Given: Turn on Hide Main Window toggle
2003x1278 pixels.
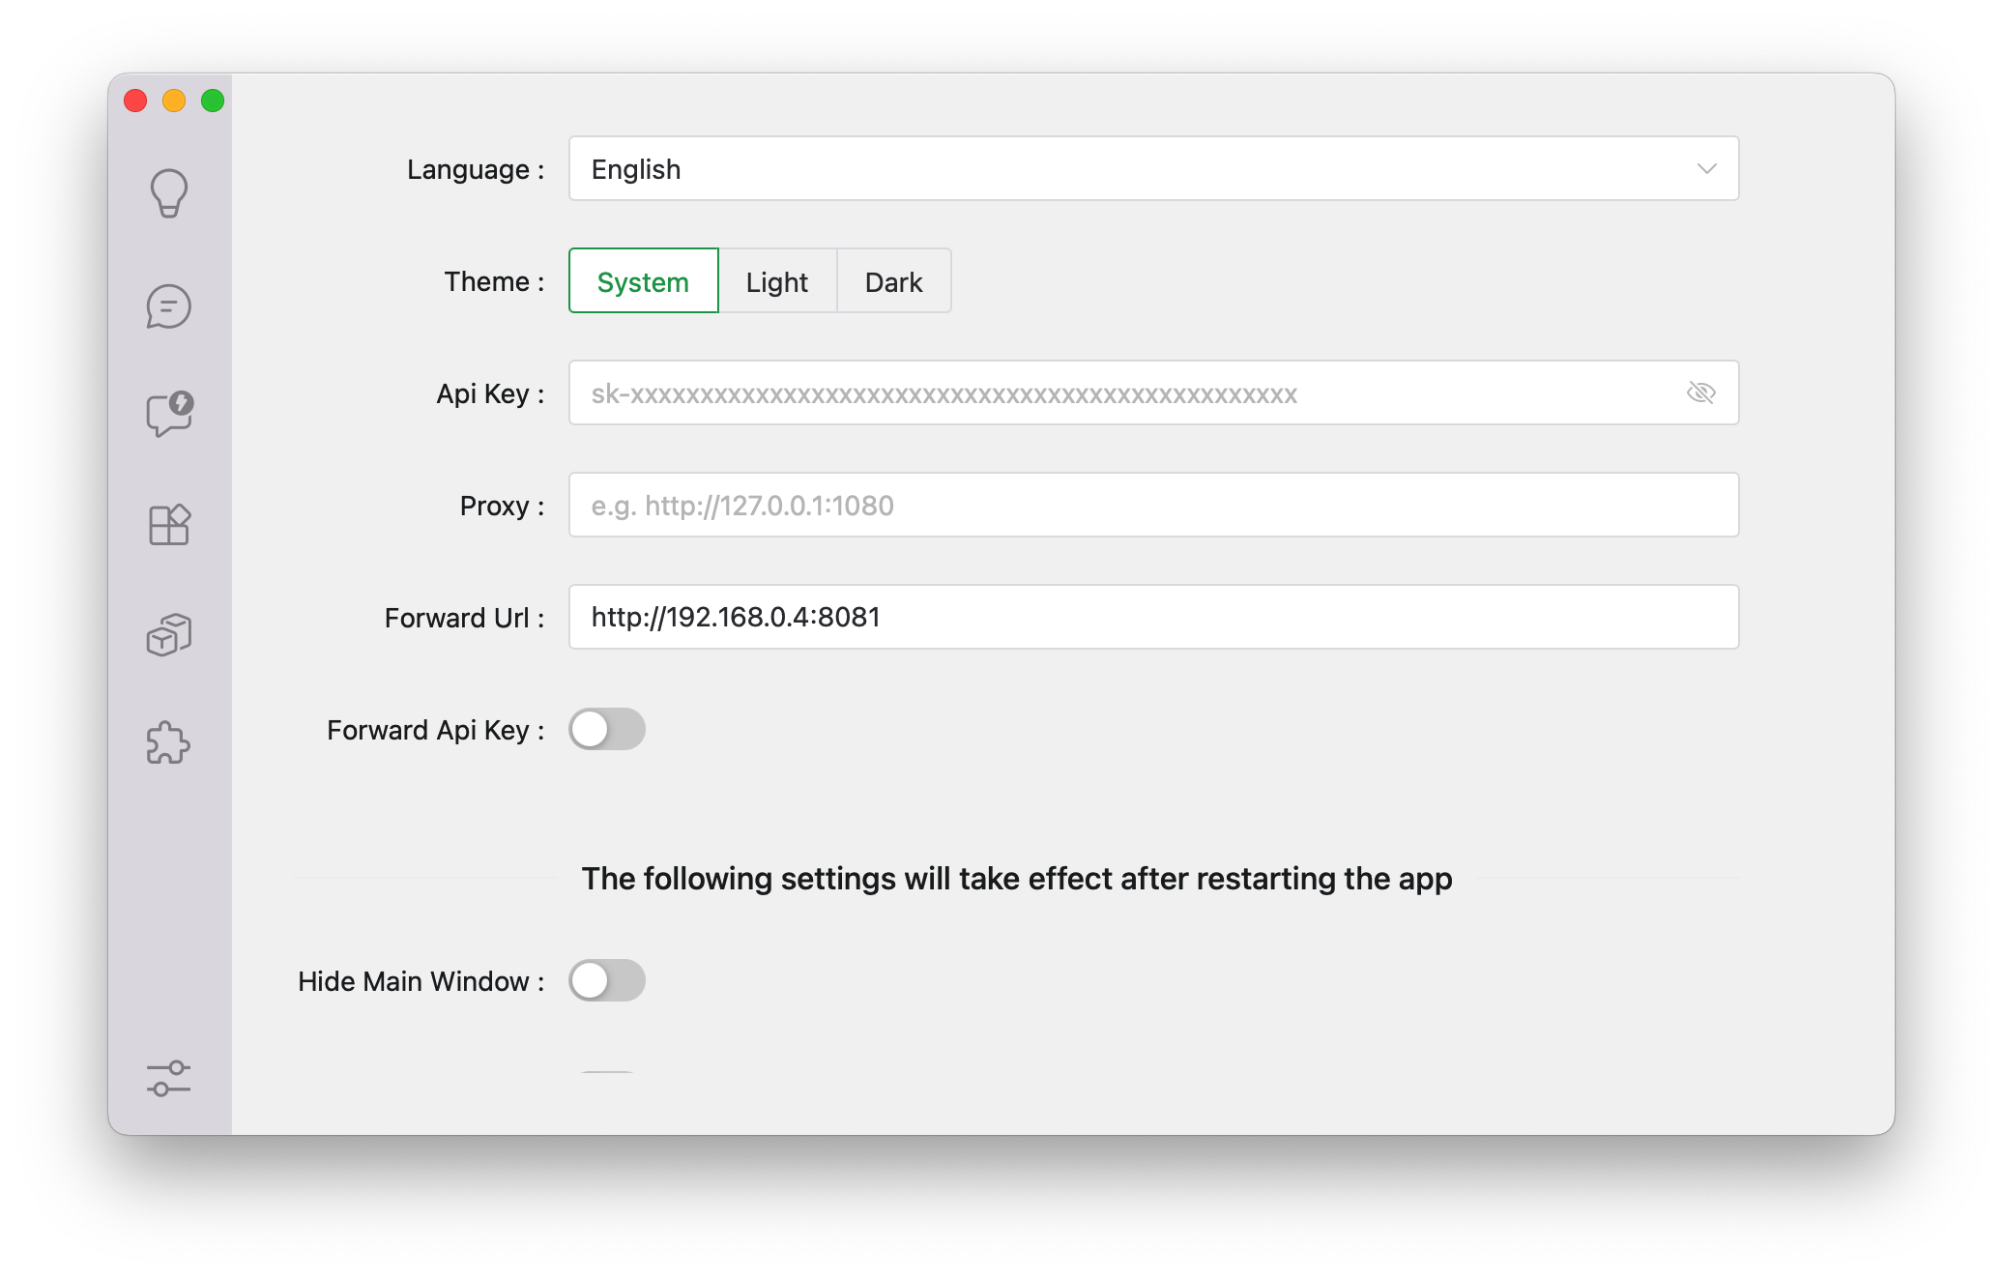Looking at the screenshot, I should [607, 980].
